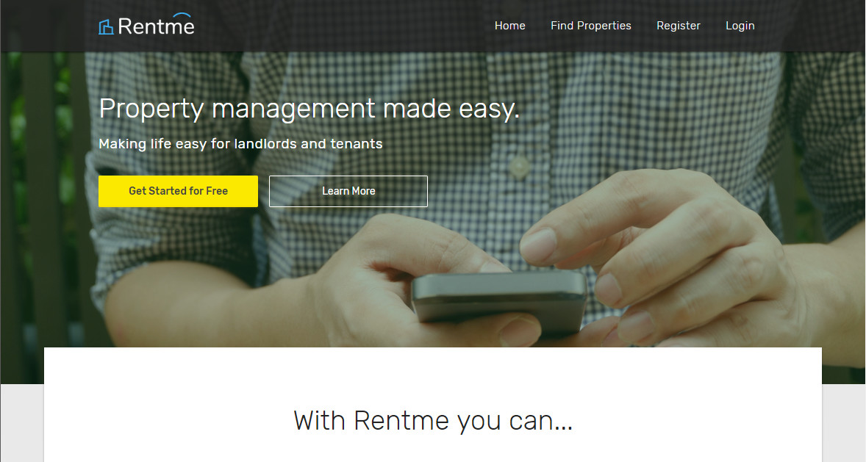Click empty navbar space between logo and Home
Screen dimensions: 866x462
343,26
